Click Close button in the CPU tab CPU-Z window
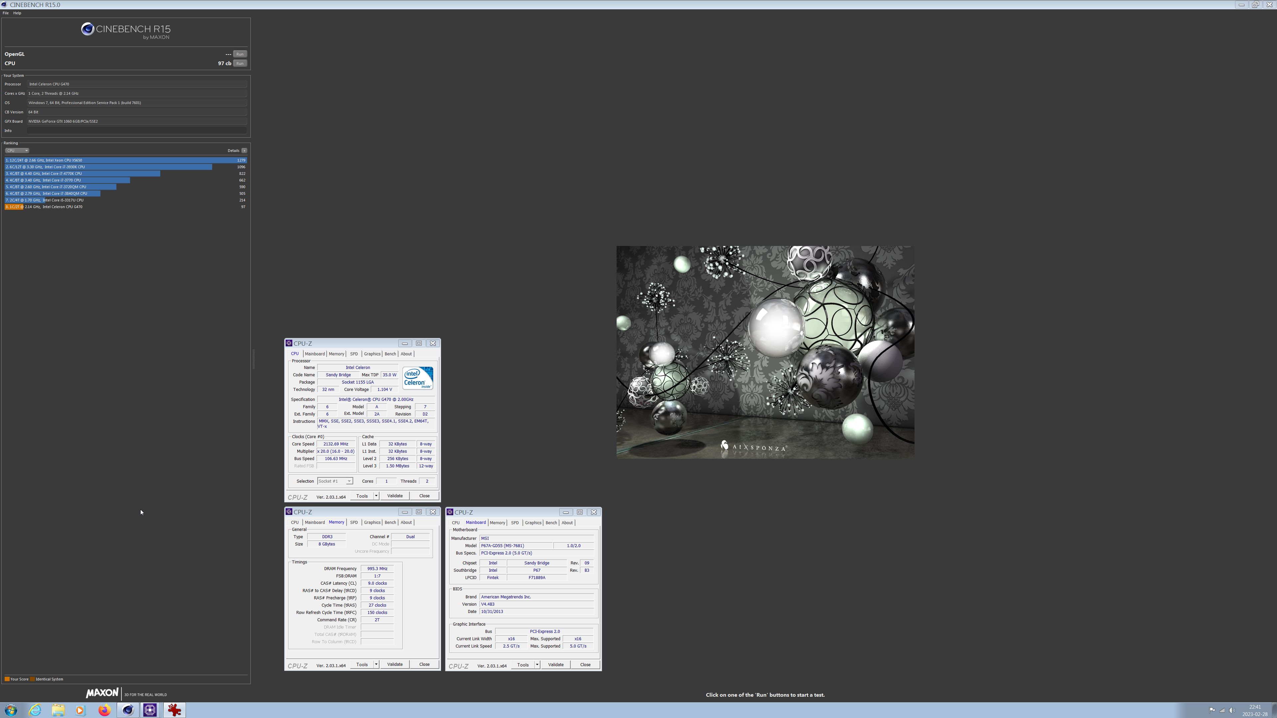1277x718 pixels. 424,496
